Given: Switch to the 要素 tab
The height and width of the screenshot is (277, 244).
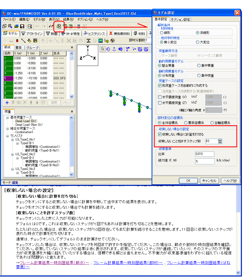Looking at the screenshot, I should tap(18, 48).
